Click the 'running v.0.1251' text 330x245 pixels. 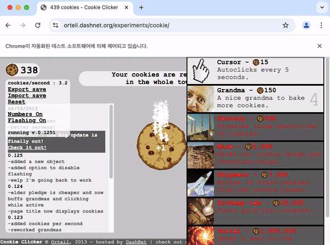31,132
